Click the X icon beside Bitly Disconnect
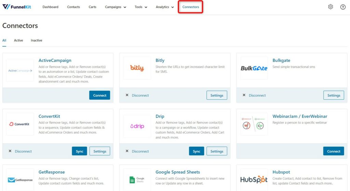 click(127, 95)
